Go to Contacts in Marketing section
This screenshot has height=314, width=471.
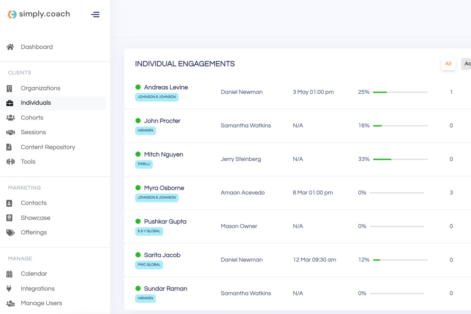tap(34, 203)
